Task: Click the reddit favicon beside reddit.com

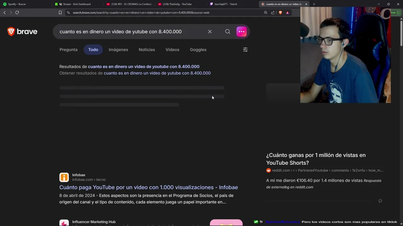Action: pos(269,170)
